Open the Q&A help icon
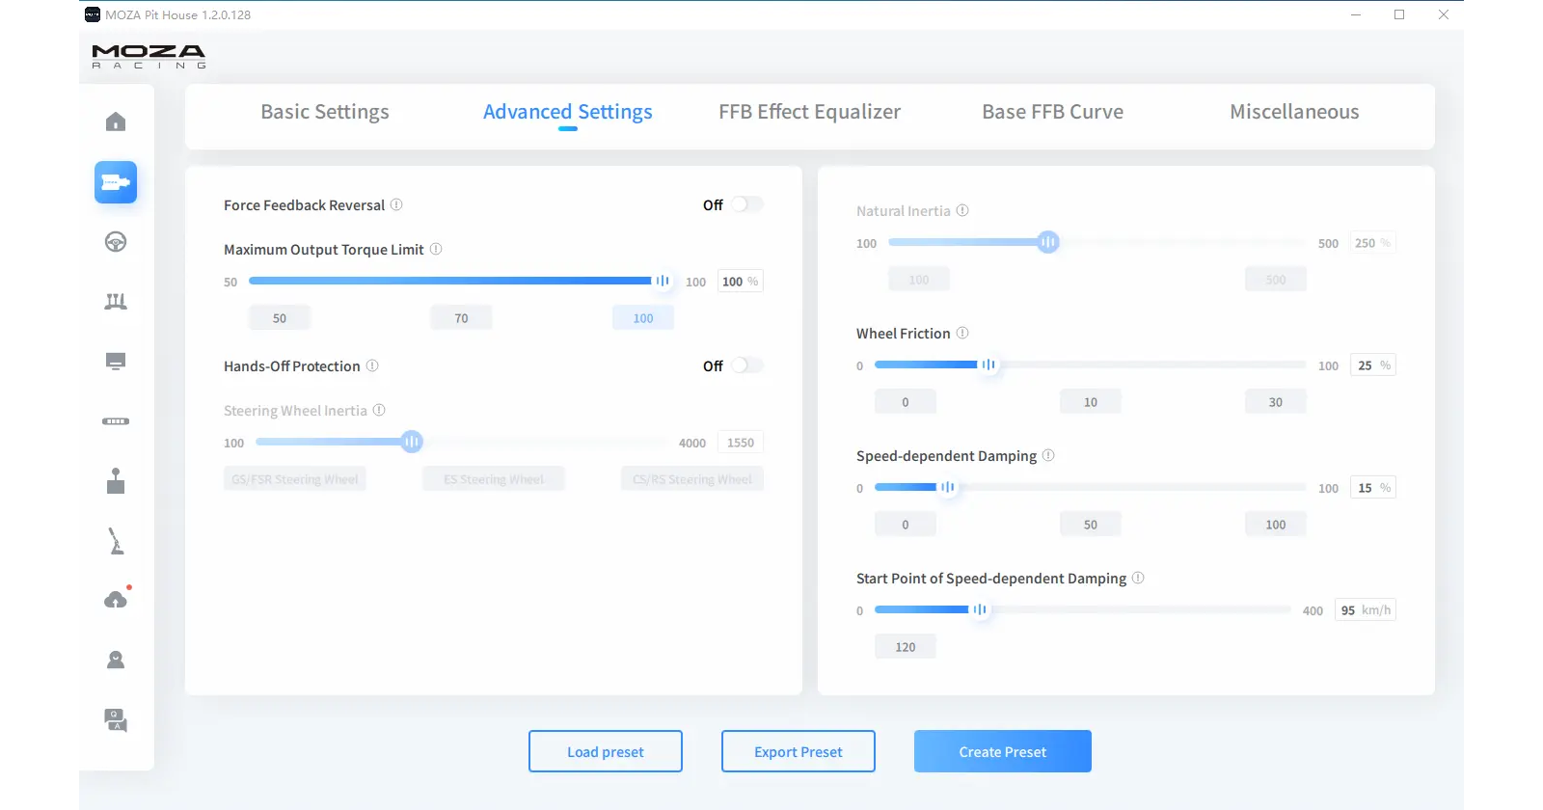 coord(116,720)
